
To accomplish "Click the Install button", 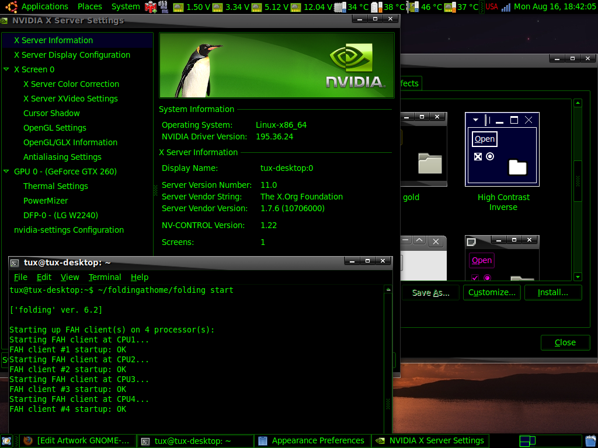I will (553, 293).
